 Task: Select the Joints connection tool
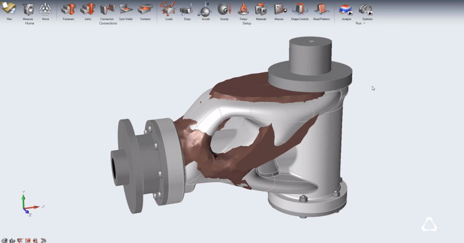pos(88,10)
